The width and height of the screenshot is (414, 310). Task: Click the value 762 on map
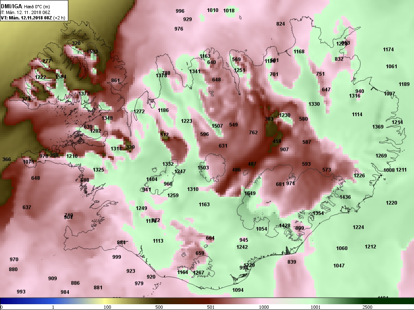click(253, 133)
